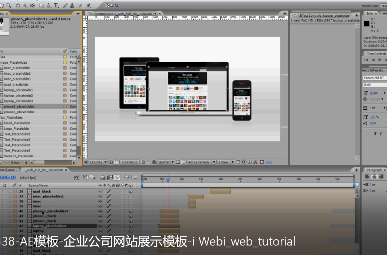Open the Composition name dropdown in viewer tab
The image size is (387, 255).
tap(155, 13)
